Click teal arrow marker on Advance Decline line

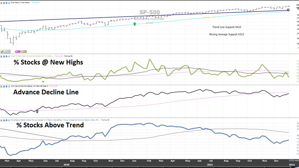[37, 112]
